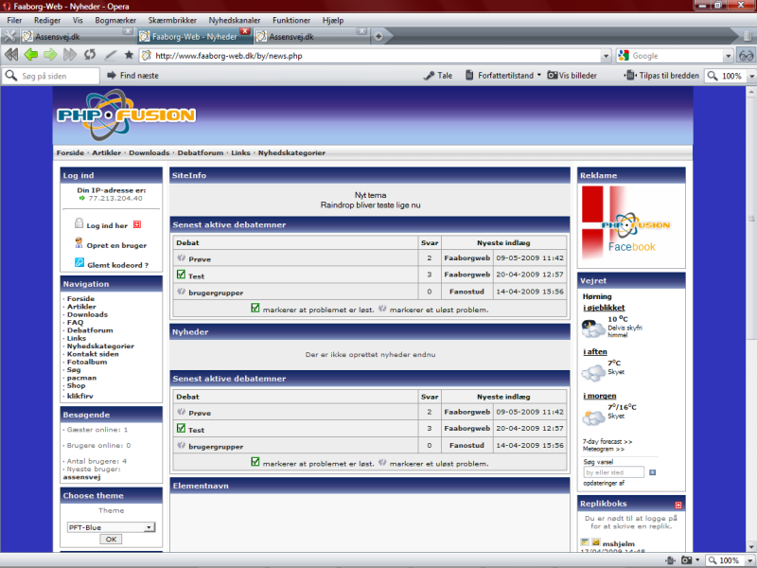Click the green Back navigation arrow

[x=31, y=55]
